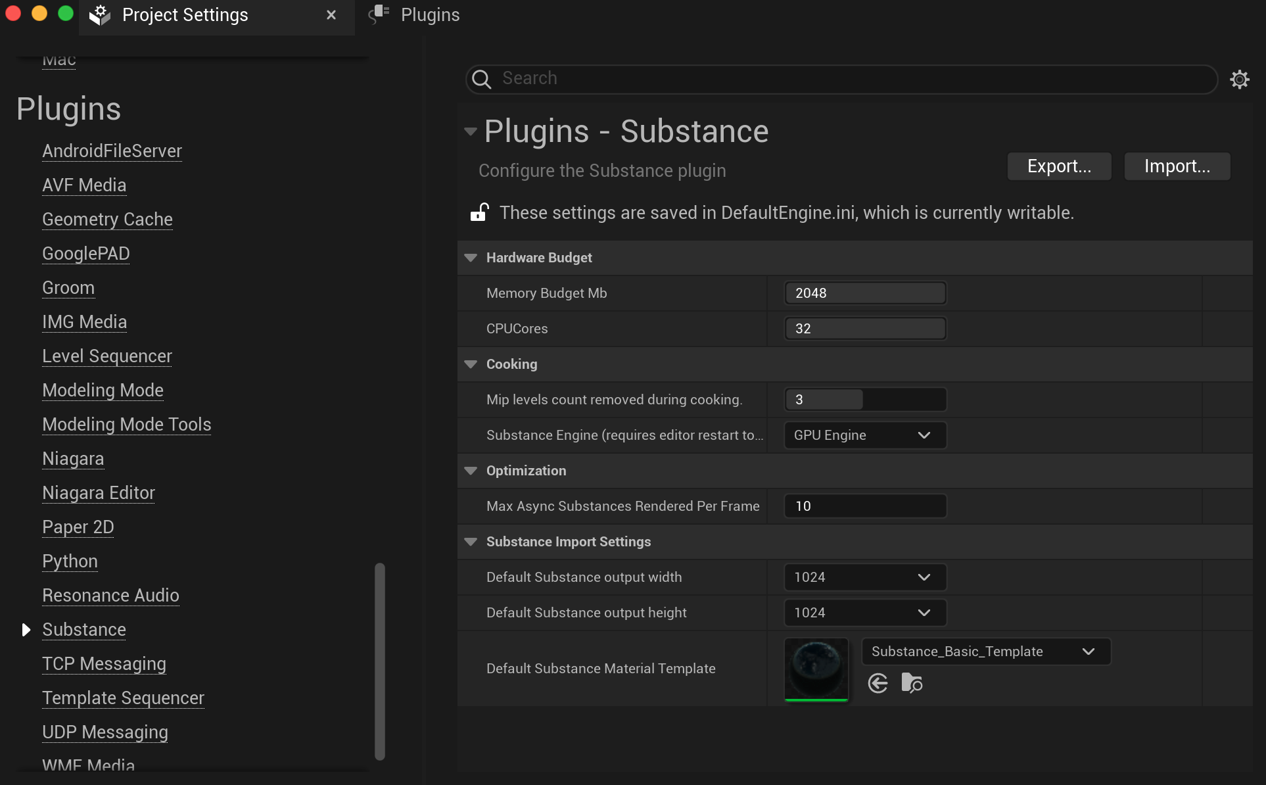Collapse the Cooking section

471,364
